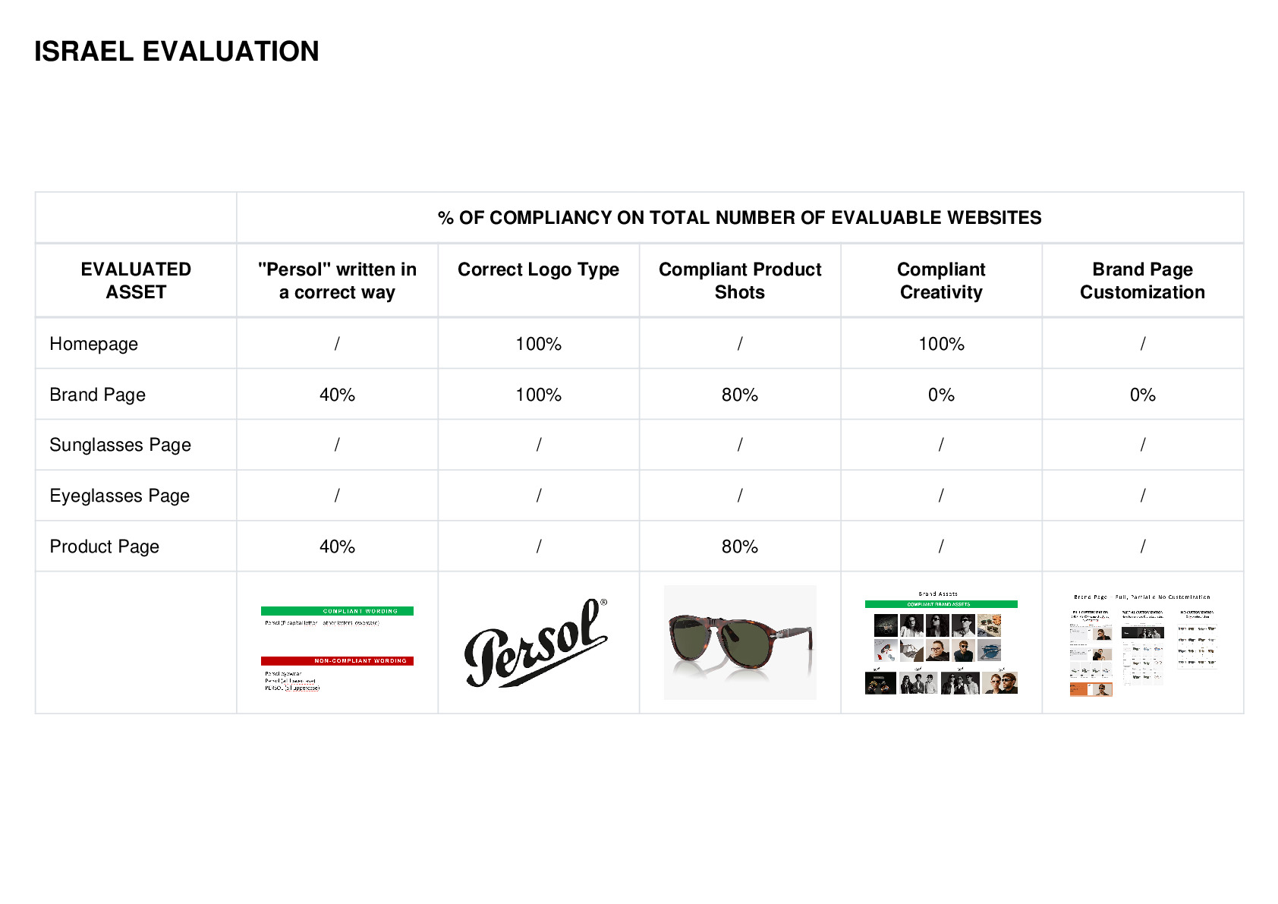Click the green Compliant Wording banner
The height and width of the screenshot is (904, 1278).
[x=337, y=610]
